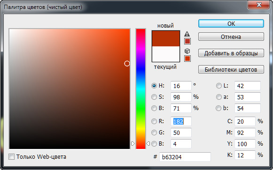Click the a field showing 53

click(x=248, y=97)
